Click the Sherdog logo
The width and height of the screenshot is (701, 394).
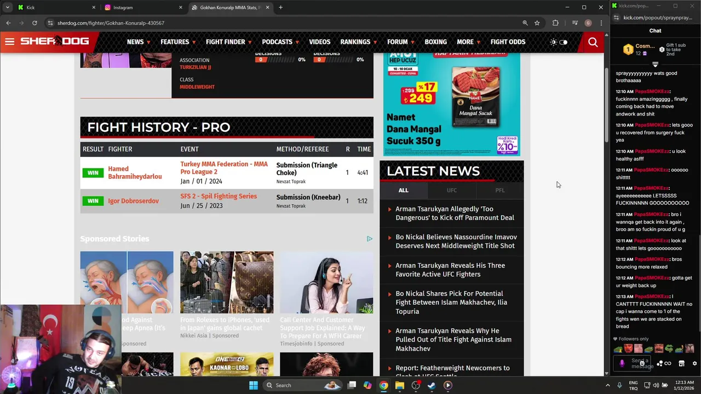(55, 42)
